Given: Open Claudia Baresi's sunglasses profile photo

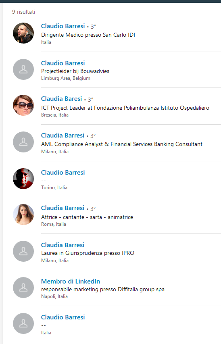Looking at the screenshot, I should [x=23, y=105].
